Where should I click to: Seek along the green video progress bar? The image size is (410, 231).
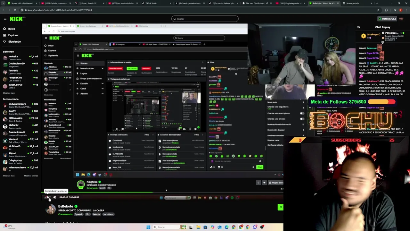(x=162, y=193)
